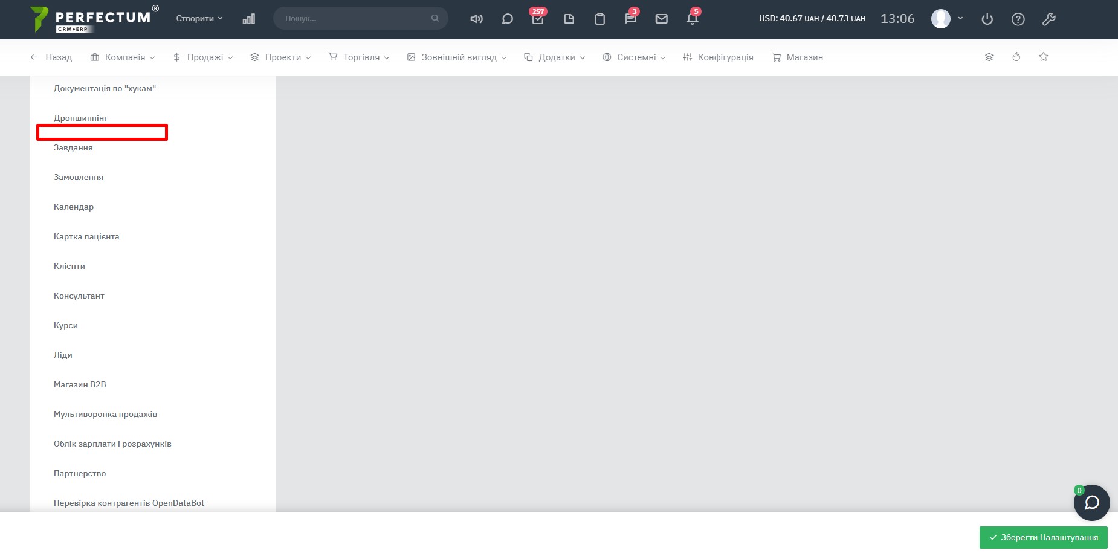This screenshot has height=556, width=1118.
Task: Open the notifications bell icon
Action: (x=692, y=19)
